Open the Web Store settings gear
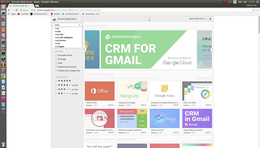The height and width of the screenshot is (148, 260). [x=210, y=19]
